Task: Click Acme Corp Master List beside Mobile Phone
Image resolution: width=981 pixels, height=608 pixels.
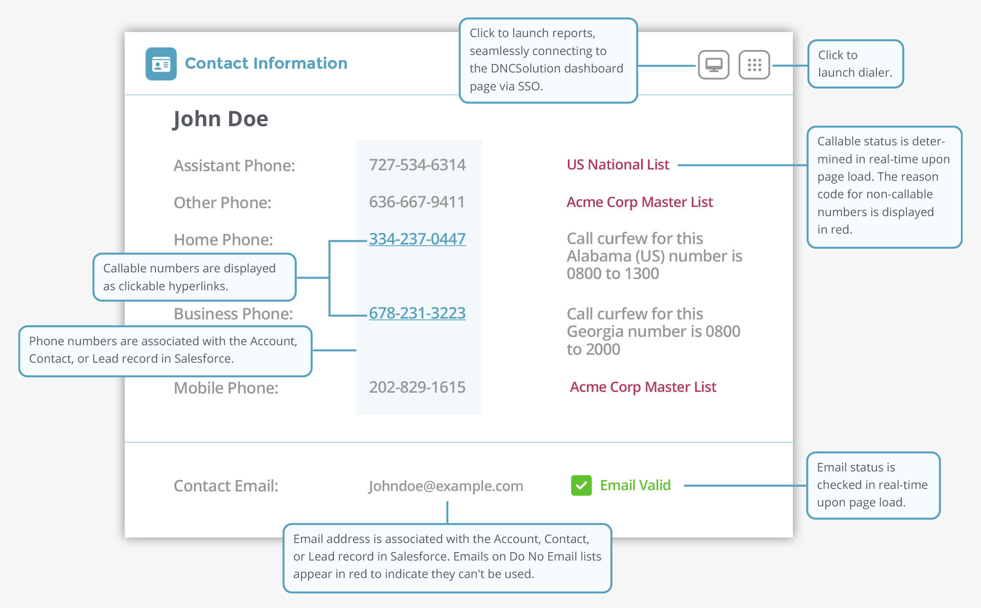Action: [643, 387]
